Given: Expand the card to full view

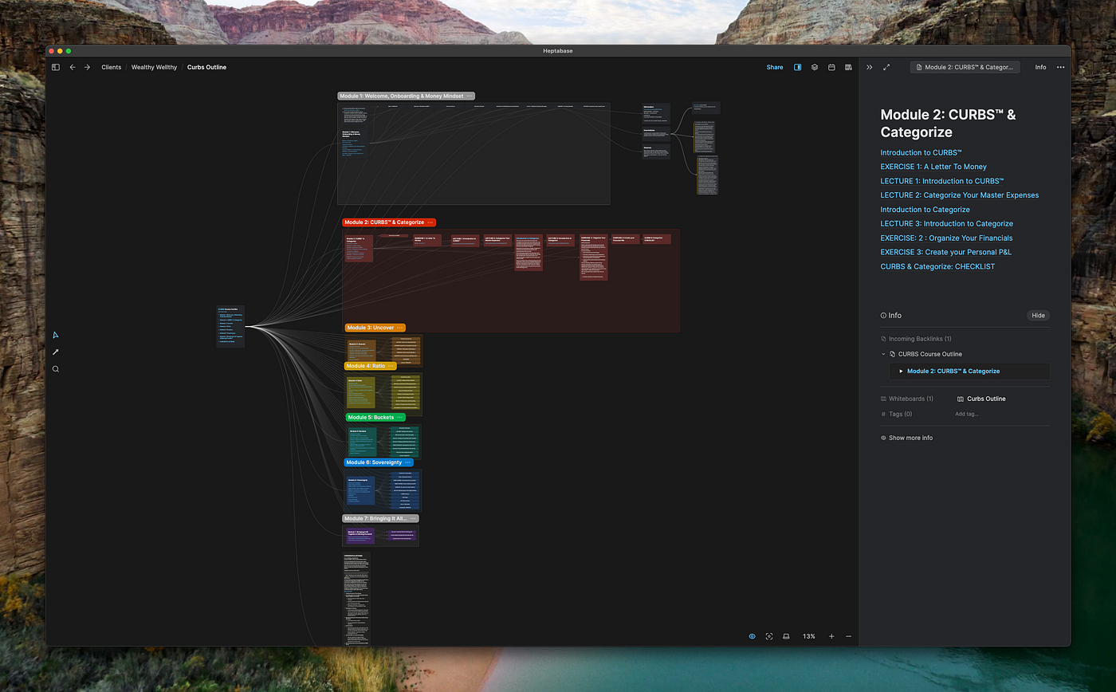Looking at the screenshot, I should (x=886, y=67).
